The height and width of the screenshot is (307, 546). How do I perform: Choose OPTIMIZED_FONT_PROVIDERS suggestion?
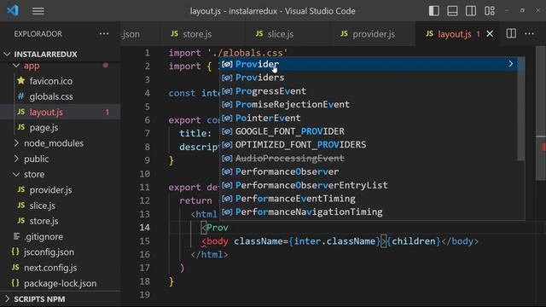coord(369,145)
